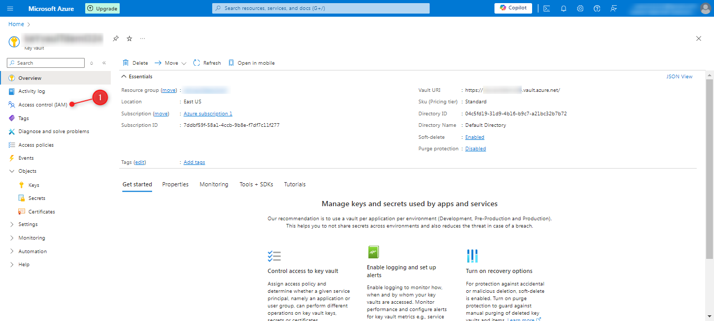
Task: Click the Refresh toolbar button
Action: tap(207, 63)
